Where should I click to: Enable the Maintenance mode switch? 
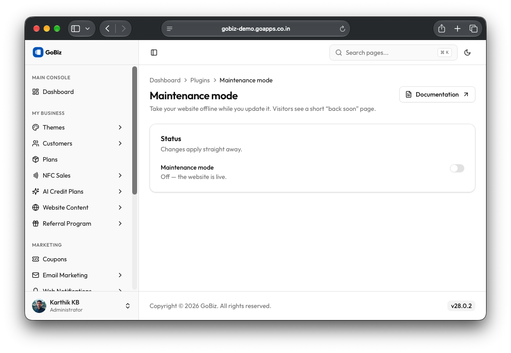coord(457,168)
